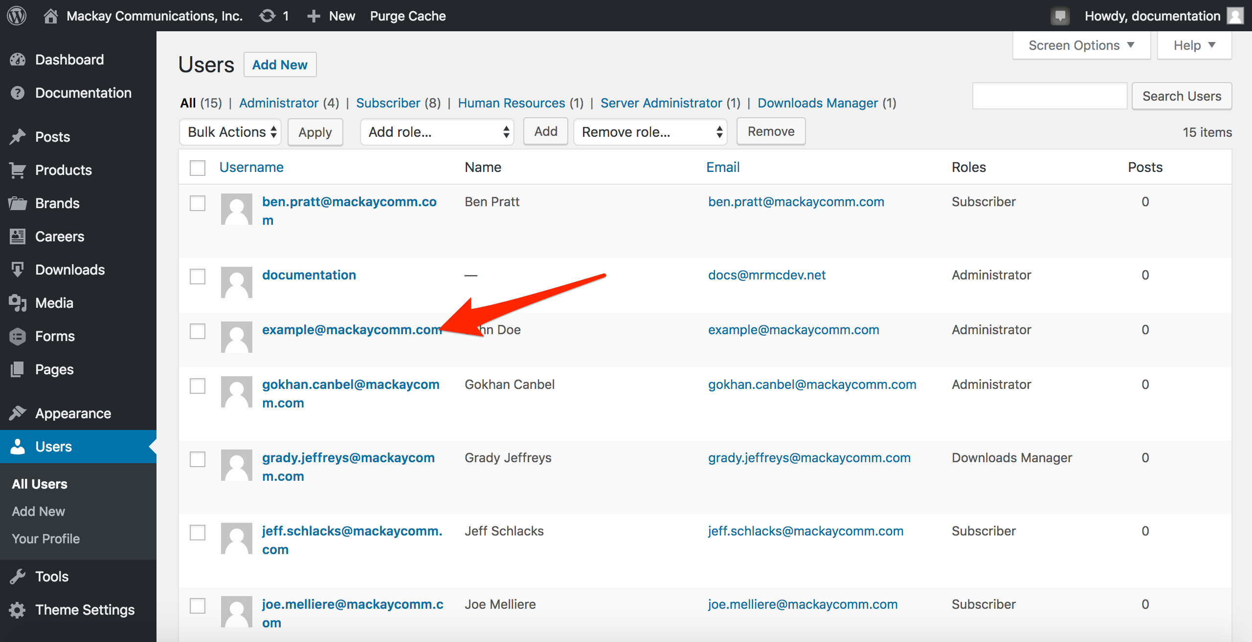This screenshot has height=642, width=1252.
Task: Click Apply for bulk actions
Action: pos(315,132)
